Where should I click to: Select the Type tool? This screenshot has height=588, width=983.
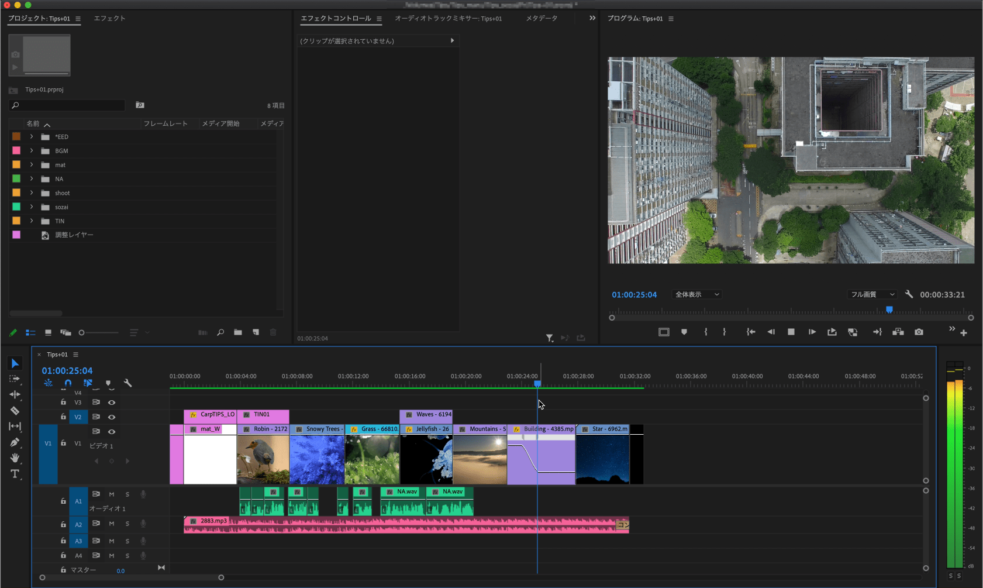click(15, 474)
